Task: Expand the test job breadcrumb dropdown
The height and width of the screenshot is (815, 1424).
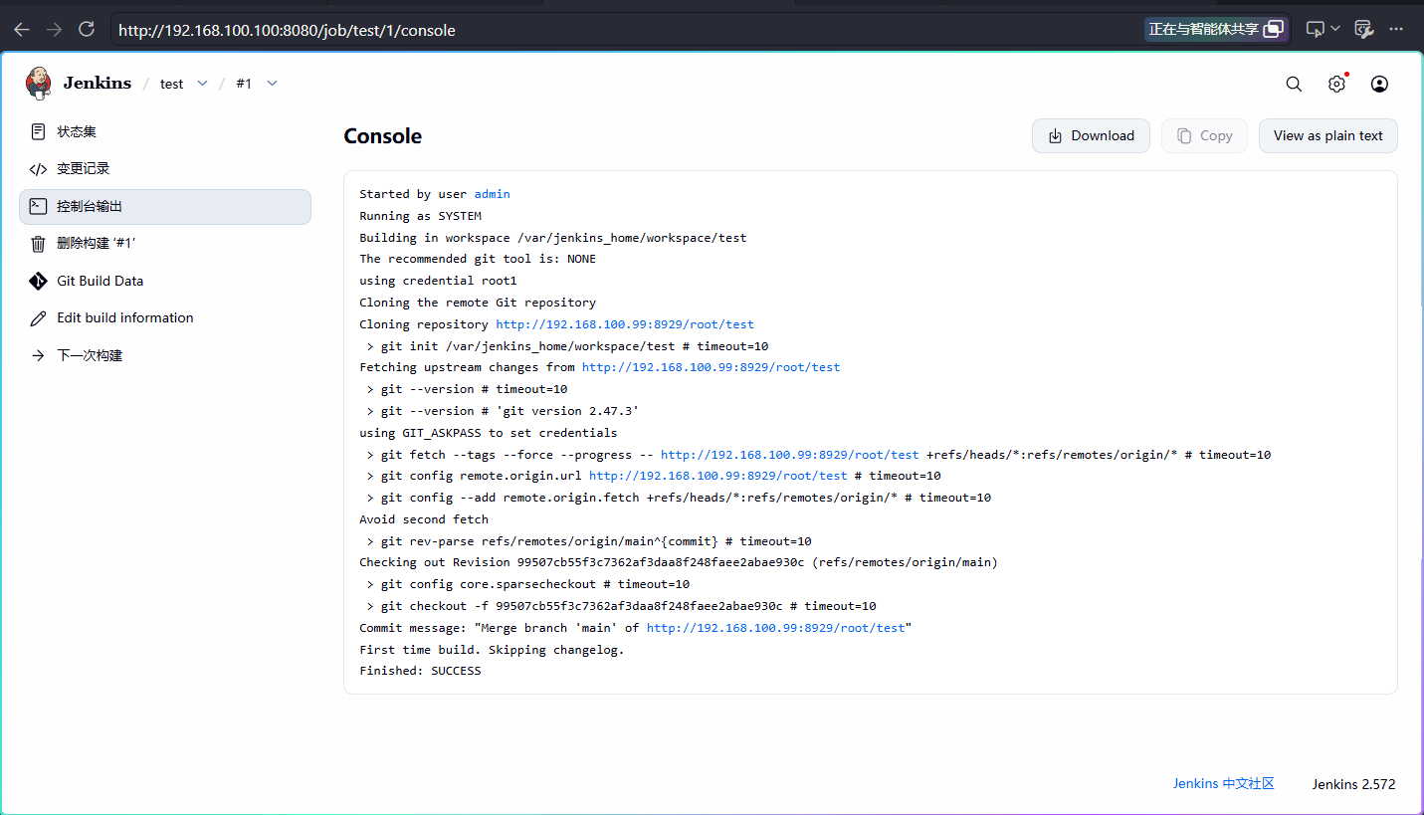Action: click(x=202, y=84)
